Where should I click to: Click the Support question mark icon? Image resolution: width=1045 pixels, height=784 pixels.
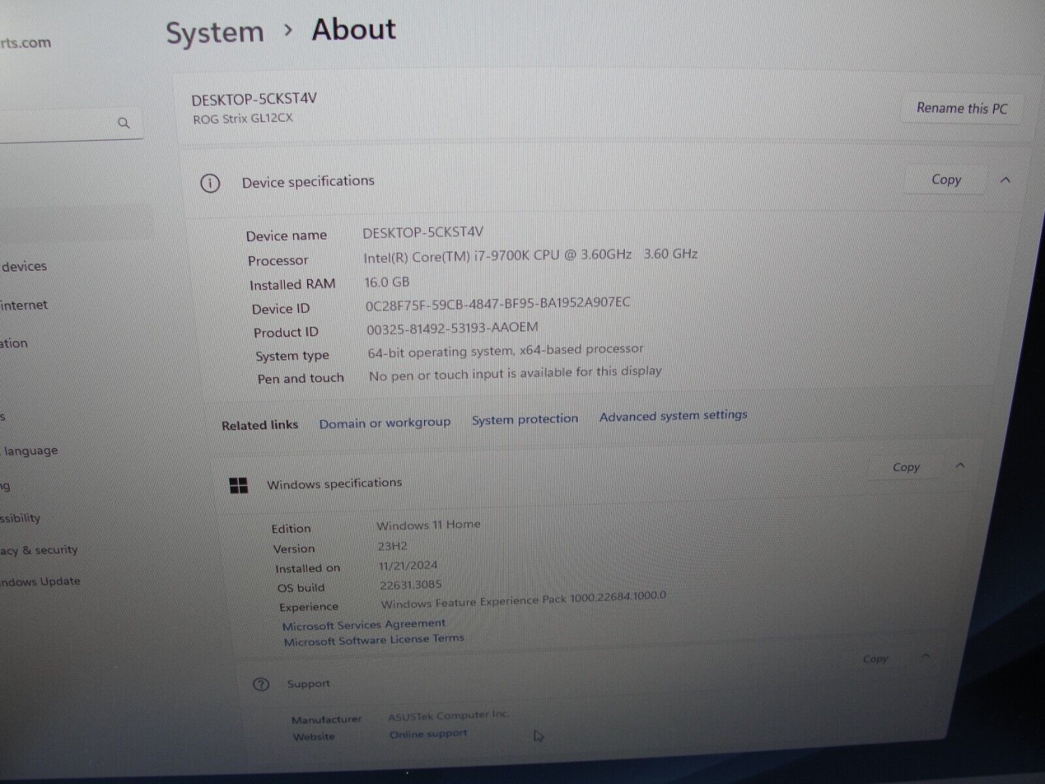tap(261, 685)
